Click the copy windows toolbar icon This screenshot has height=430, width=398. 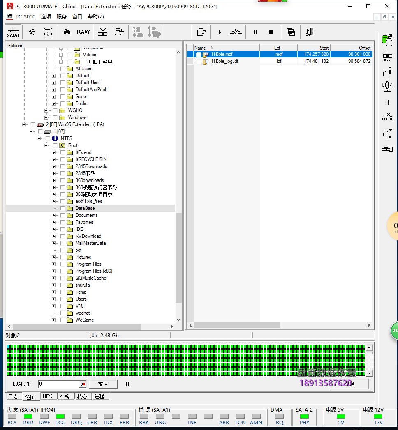[x=291, y=32]
